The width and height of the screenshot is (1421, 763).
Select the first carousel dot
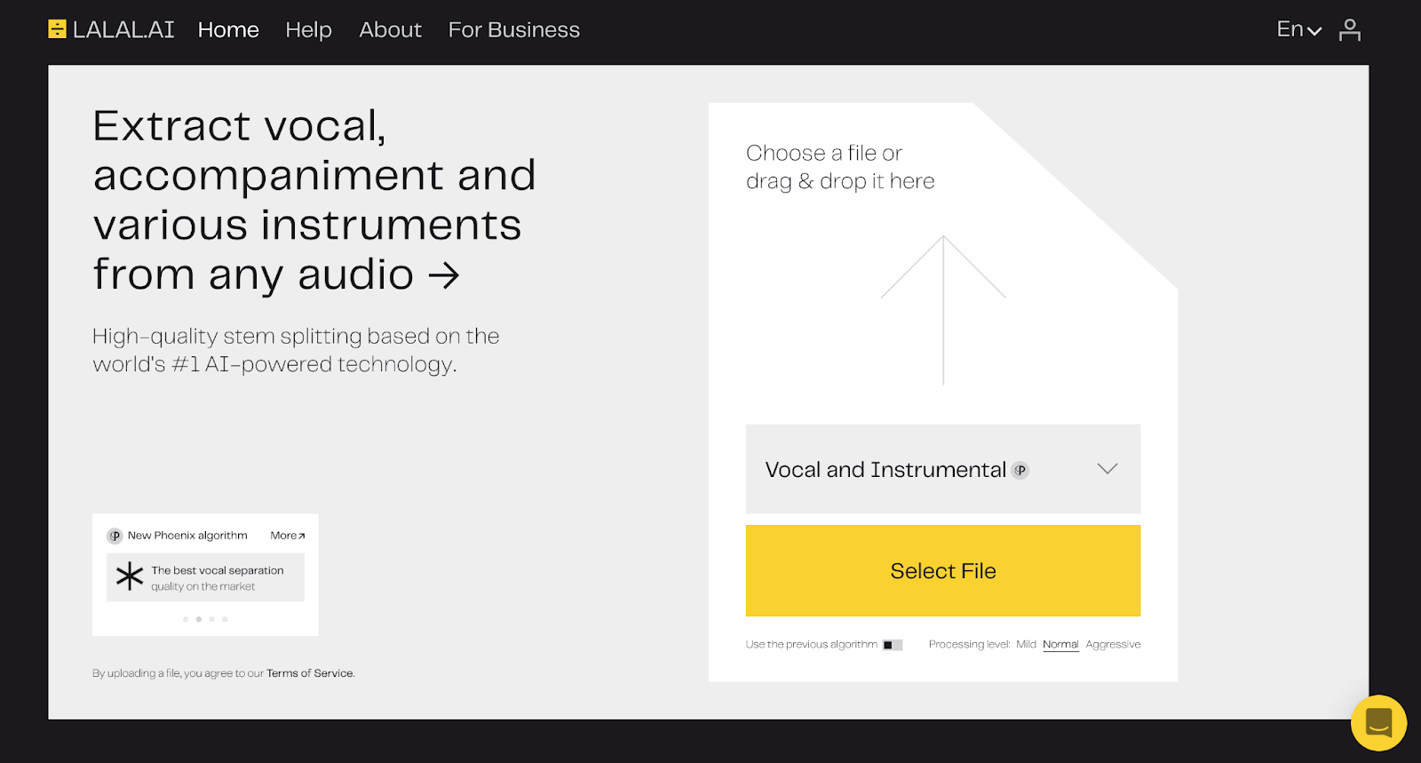186,619
